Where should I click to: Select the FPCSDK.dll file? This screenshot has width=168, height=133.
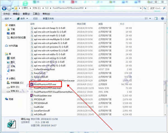[39, 99]
